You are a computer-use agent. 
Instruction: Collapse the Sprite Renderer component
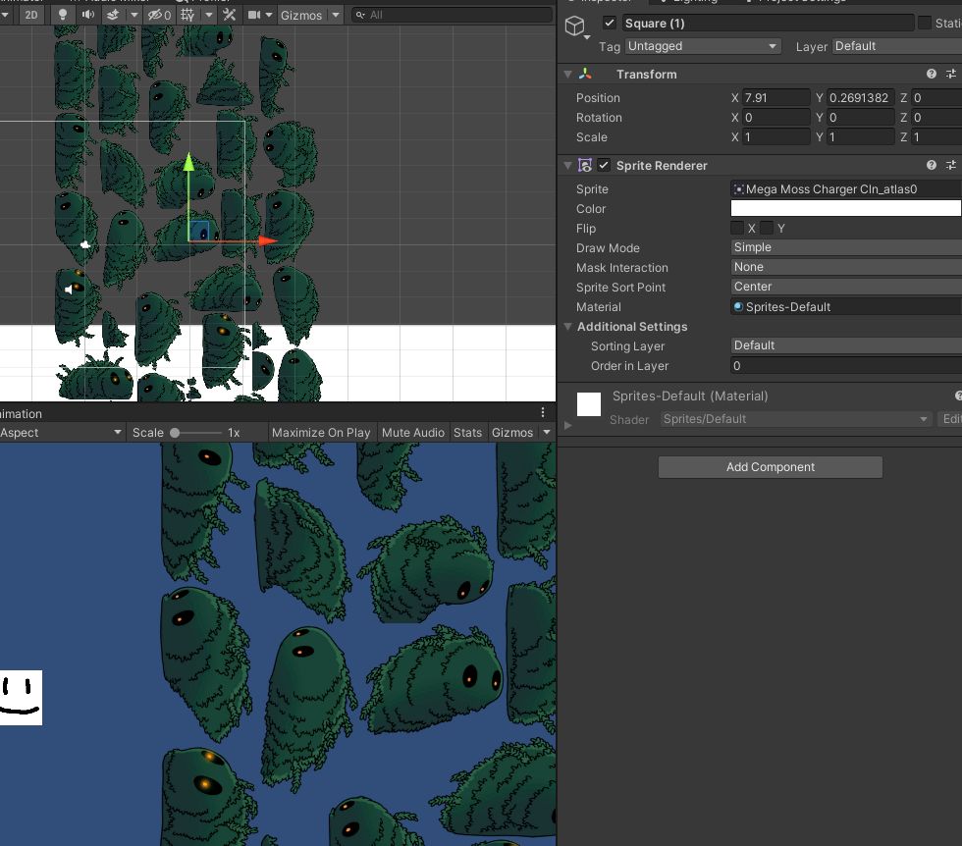point(567,166)
